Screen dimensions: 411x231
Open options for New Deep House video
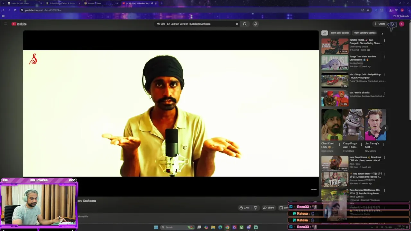385,158
